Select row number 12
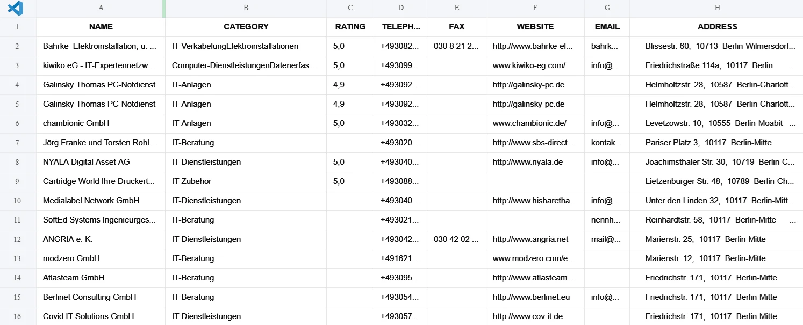Image resolution: width=803 pixels, height=325 pixels. point(18,239)
